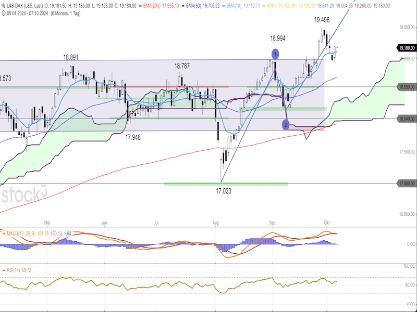Click wave marker 1 circle
417x312 pixels.
(x=275, y=55)
